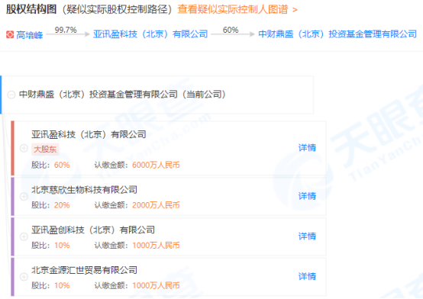Expand the 北京慈欣生物科技有限公司 shareholder node
Image resolution: width=423 pixels, height=299 pixels.
point(24,197)
